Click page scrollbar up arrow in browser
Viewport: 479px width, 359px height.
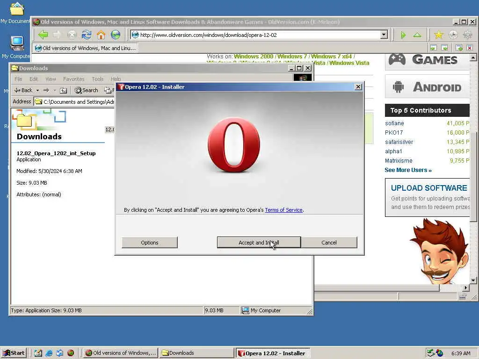pos(473,57)
